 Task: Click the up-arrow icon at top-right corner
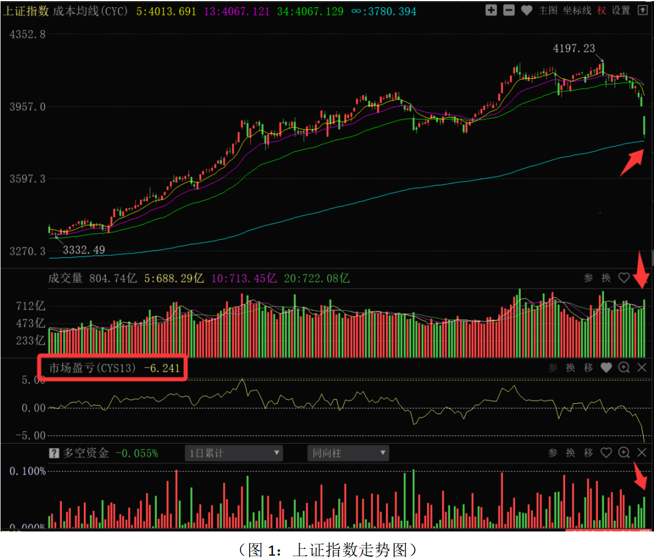(x=642, y=10)
